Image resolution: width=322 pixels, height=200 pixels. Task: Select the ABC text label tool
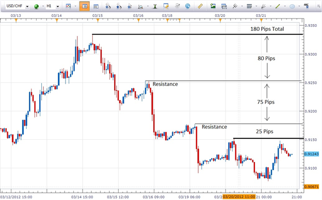pos(306,6)
